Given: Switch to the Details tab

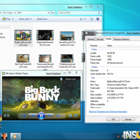Looking at the screenshot, I should [108, 39].
